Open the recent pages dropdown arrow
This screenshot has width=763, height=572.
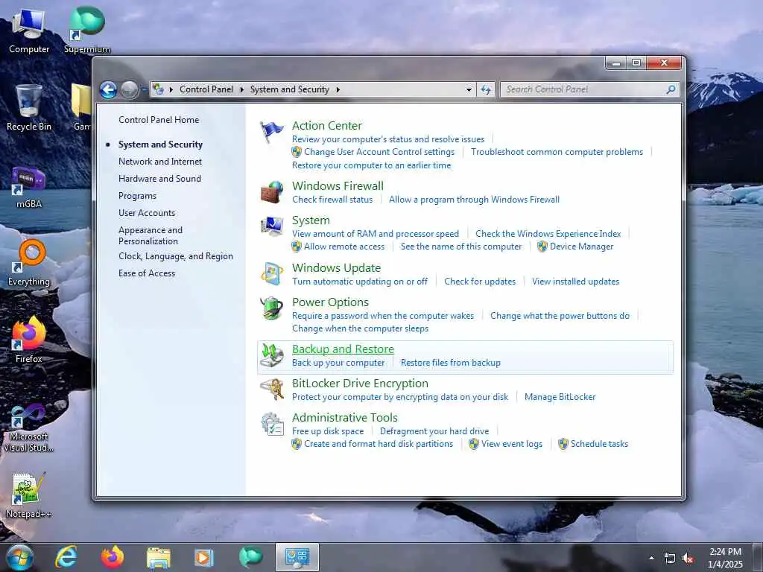tap(144, 89)
